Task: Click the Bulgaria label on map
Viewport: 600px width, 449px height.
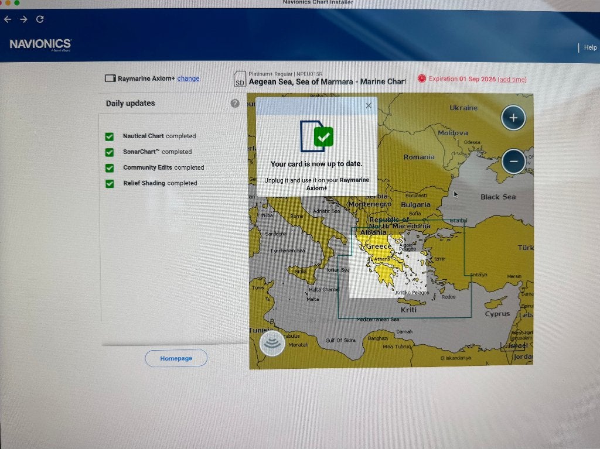Action: pyautogui.click(x=415, y=205)
